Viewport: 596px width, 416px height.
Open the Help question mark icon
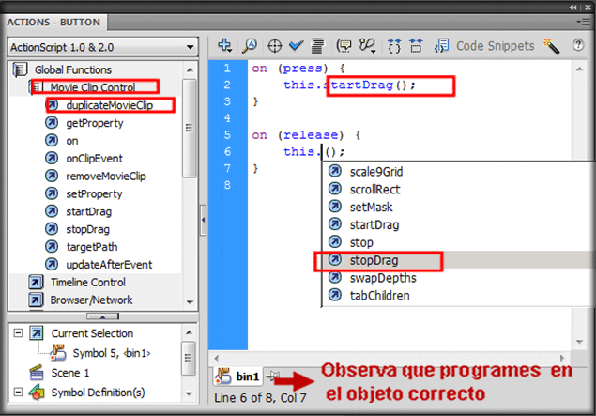click(578, 45)
